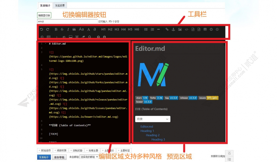The height and width of the screenshot is (162, 277).
Task: Click the Editor.md logo image in preview
Action: (x=153, y=75)
